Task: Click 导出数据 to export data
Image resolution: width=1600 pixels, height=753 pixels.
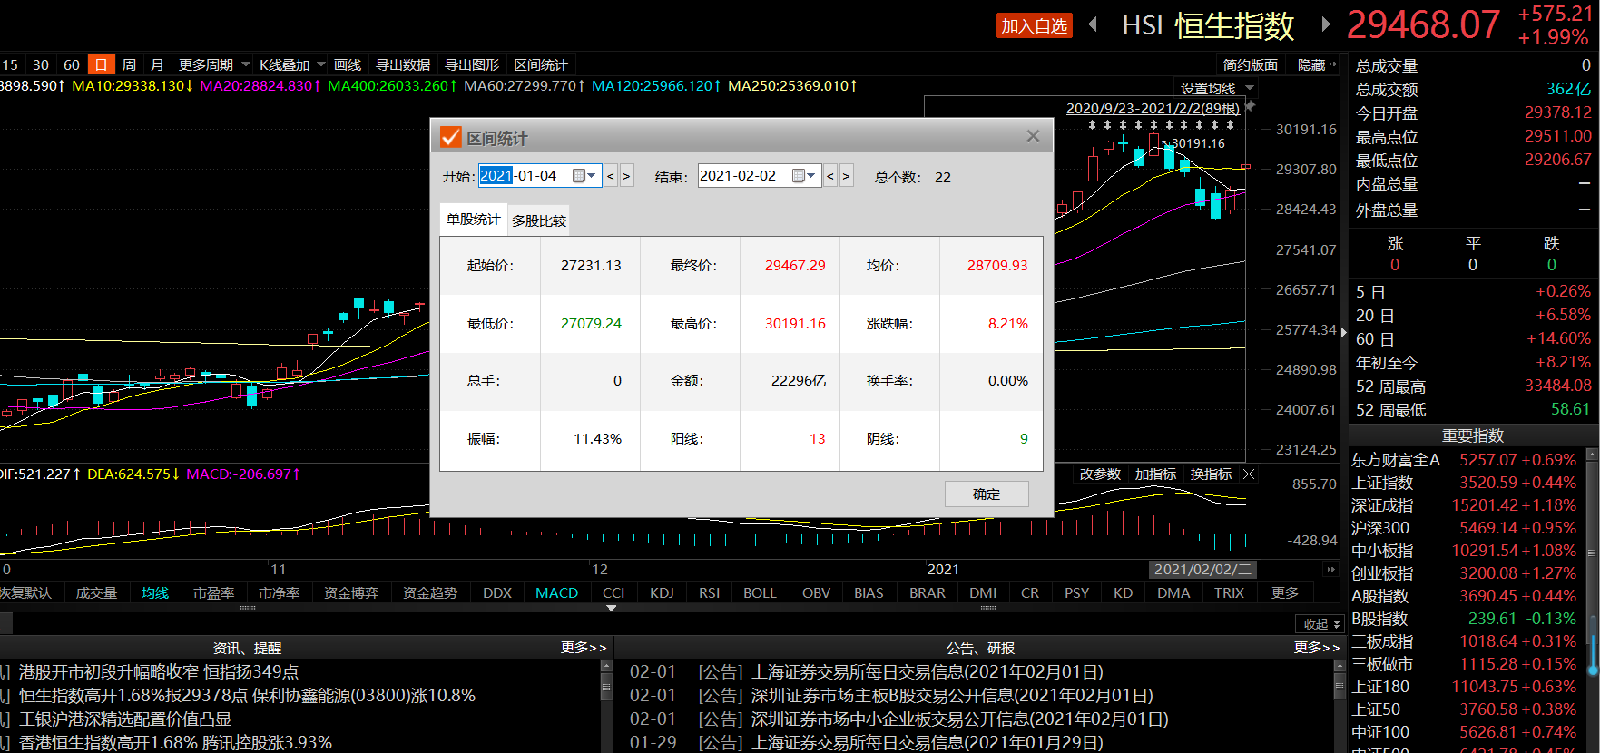Action: [x=403, y=64]
